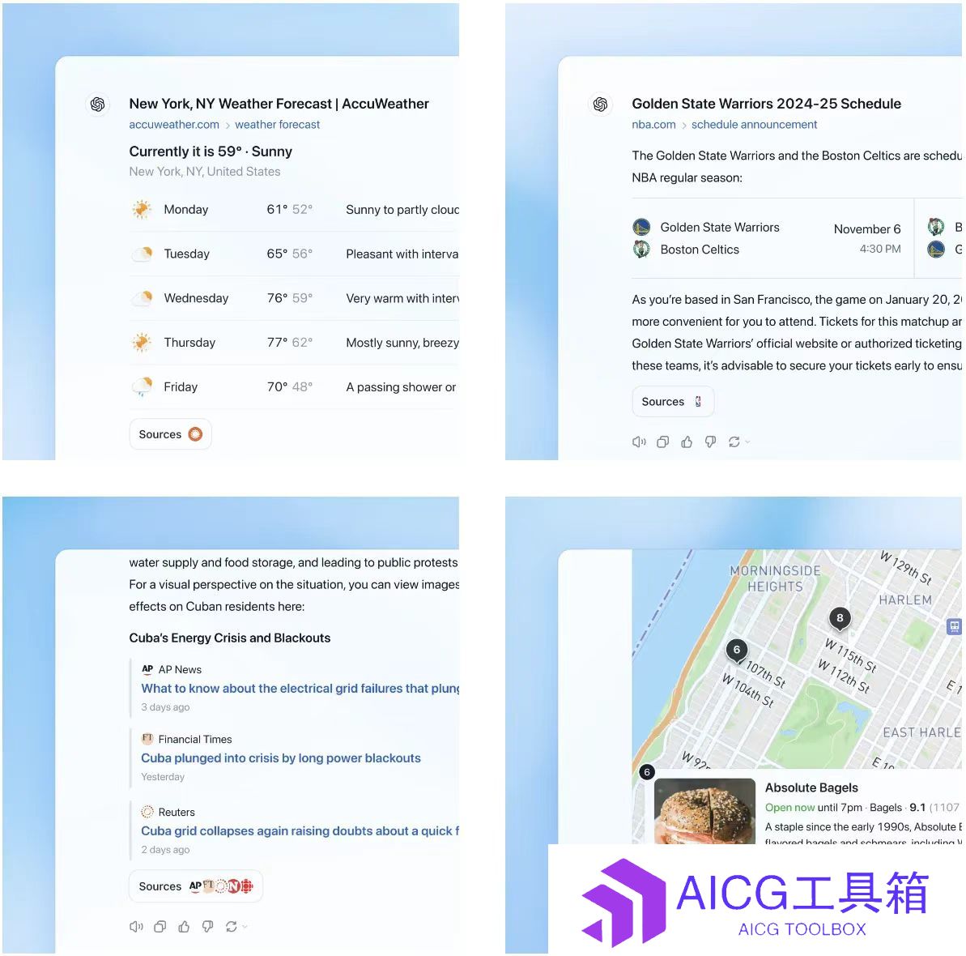Click the Absolute Bagels photo thumbnail
This screenshot has width=966, height=956.
[x=704, y=811]
